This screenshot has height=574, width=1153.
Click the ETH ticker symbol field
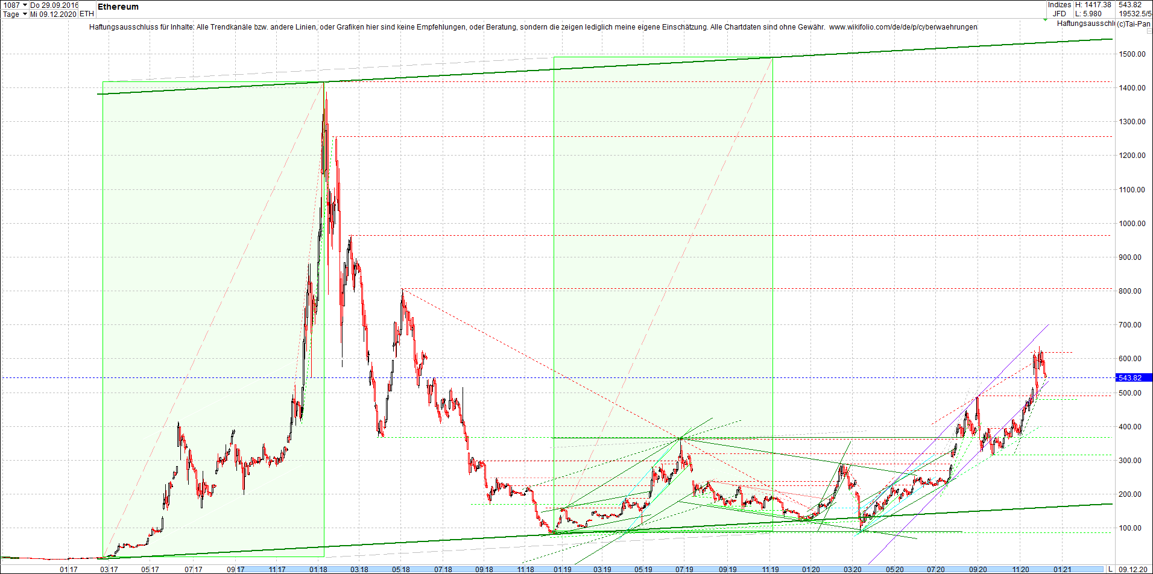[87, 14]
